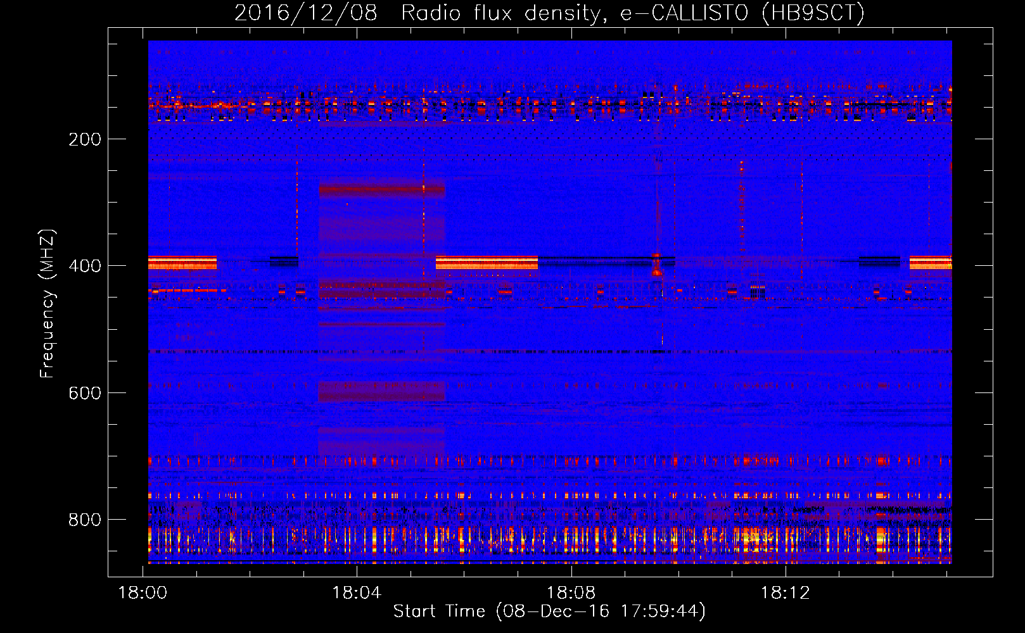This screenshot has width=1025, height=633.
Task: Click the plot title 'Radio flux density, e-CALLISTO (HB9SCT)'
Action: pos(633,13)
